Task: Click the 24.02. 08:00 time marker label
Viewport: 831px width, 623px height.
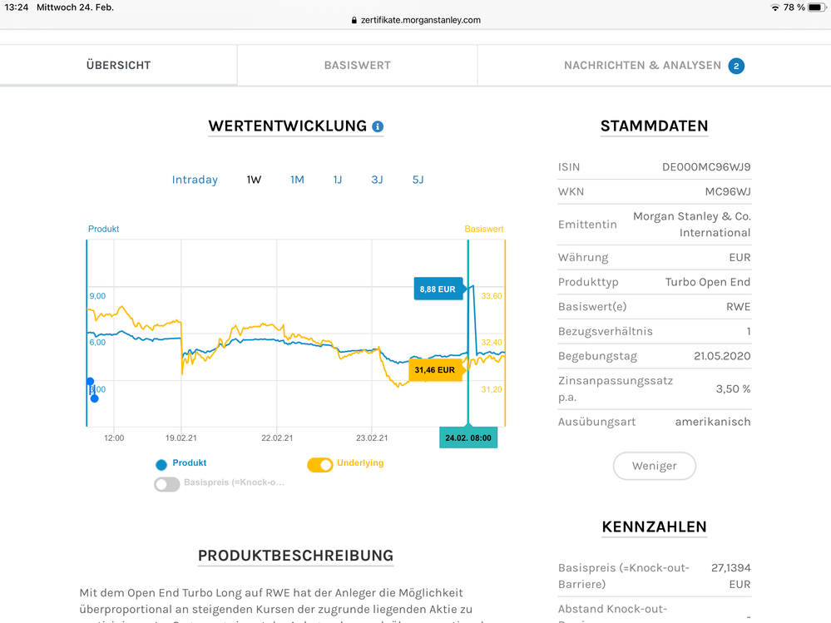Action: tap(468, 438)
